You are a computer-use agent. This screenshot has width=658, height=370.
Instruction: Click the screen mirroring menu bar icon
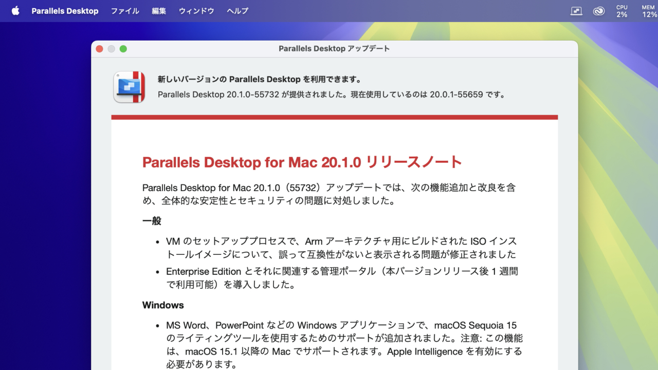(576, 11)
